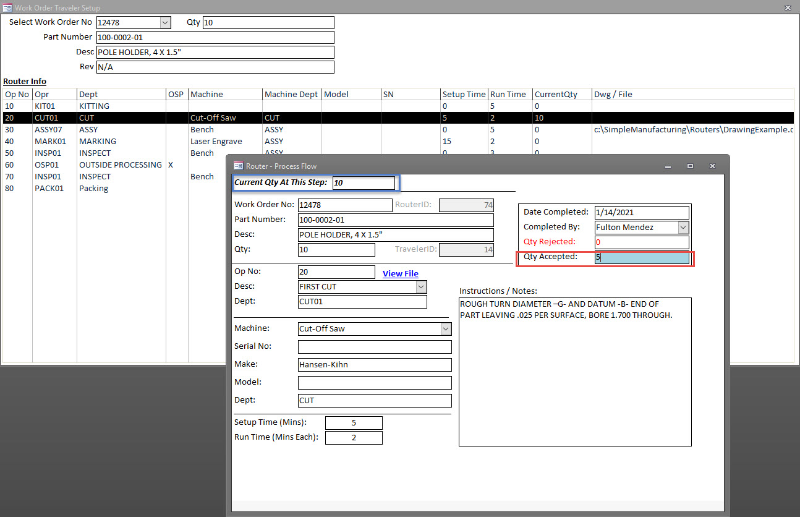
Task: Click the empty Serial No field
Action: (375, 346)
